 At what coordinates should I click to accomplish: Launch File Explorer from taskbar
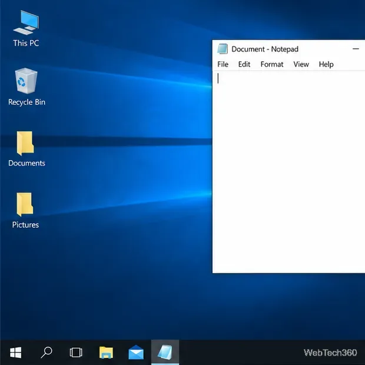(106, 353)
